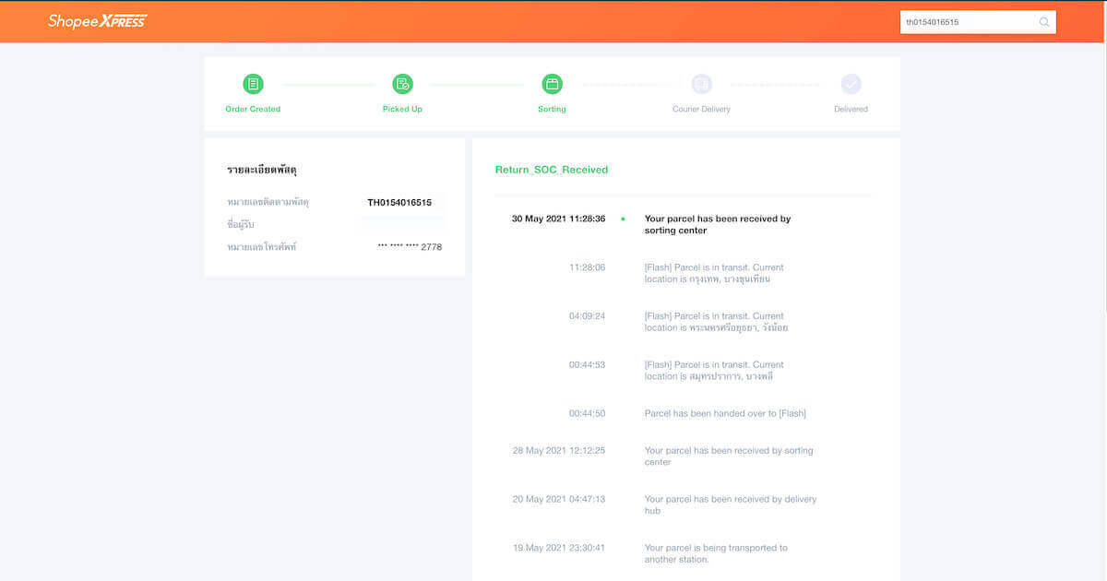1107x581 pixels.
Task: Click the 19 May 2021 23:30:41 timestamp
Action: coord(559,548)
